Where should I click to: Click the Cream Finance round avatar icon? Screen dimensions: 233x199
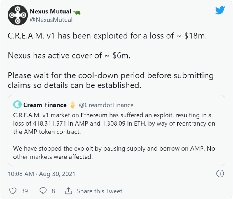(17, 105)
